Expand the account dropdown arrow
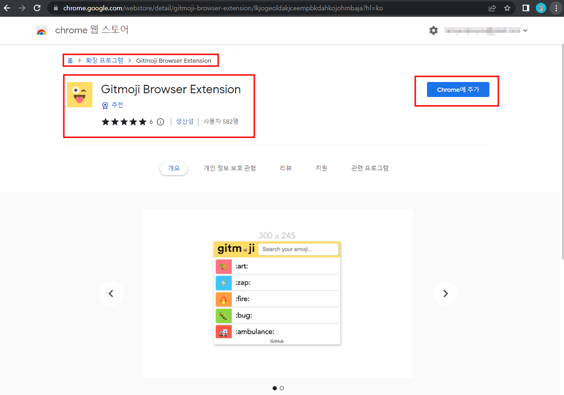 pos(525,30)
